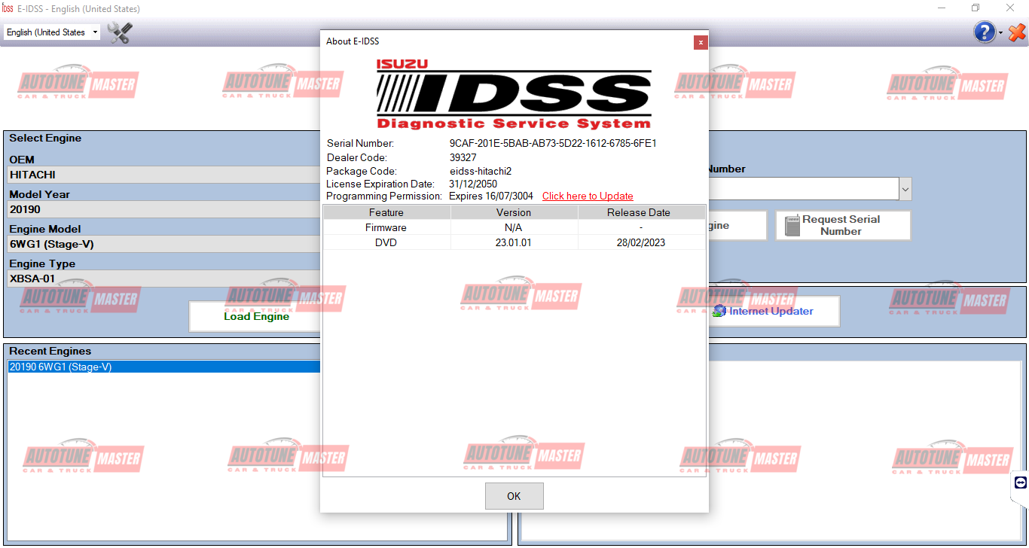Click the E-IDSS icon in the title bar

tap(9, 8)
